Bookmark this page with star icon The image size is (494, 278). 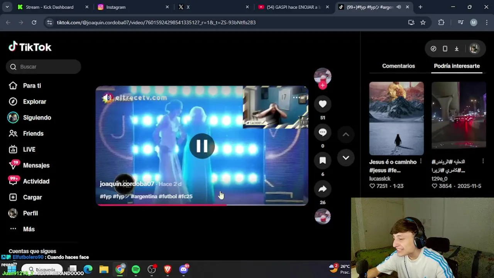pos(423,22)
